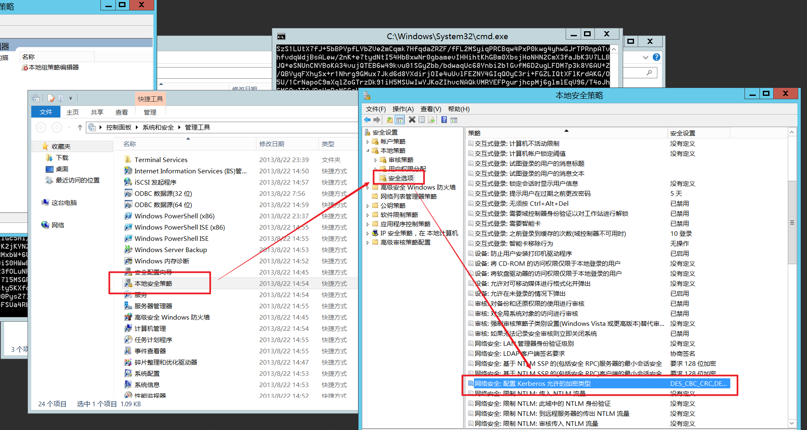
Task: Click the 服务器管理器 shortcut icon
Action: pos(128,306)
